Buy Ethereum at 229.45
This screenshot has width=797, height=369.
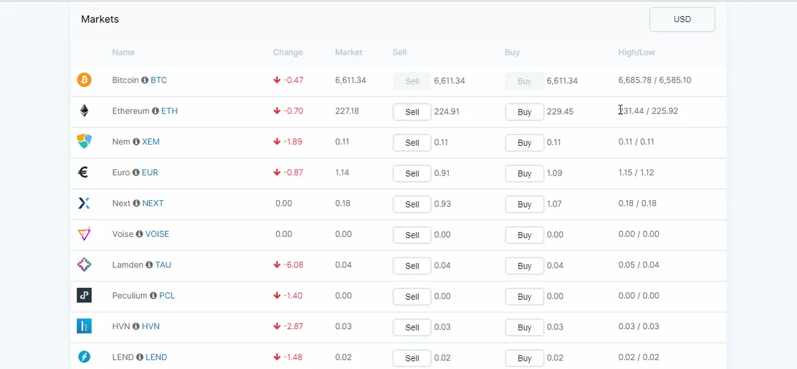(524, 112)
